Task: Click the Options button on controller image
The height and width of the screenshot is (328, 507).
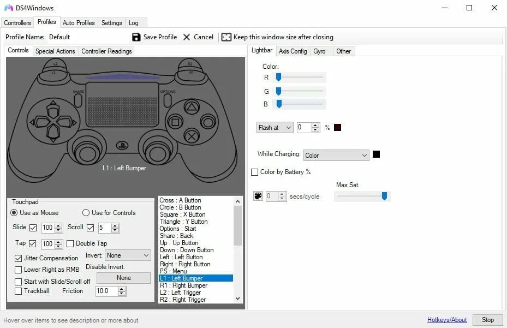Action: click(168, 100)
